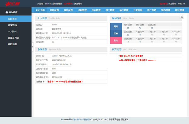Switch to the 系统设置 tab
The height and width of the screenshot is (124, 189).
54,10
